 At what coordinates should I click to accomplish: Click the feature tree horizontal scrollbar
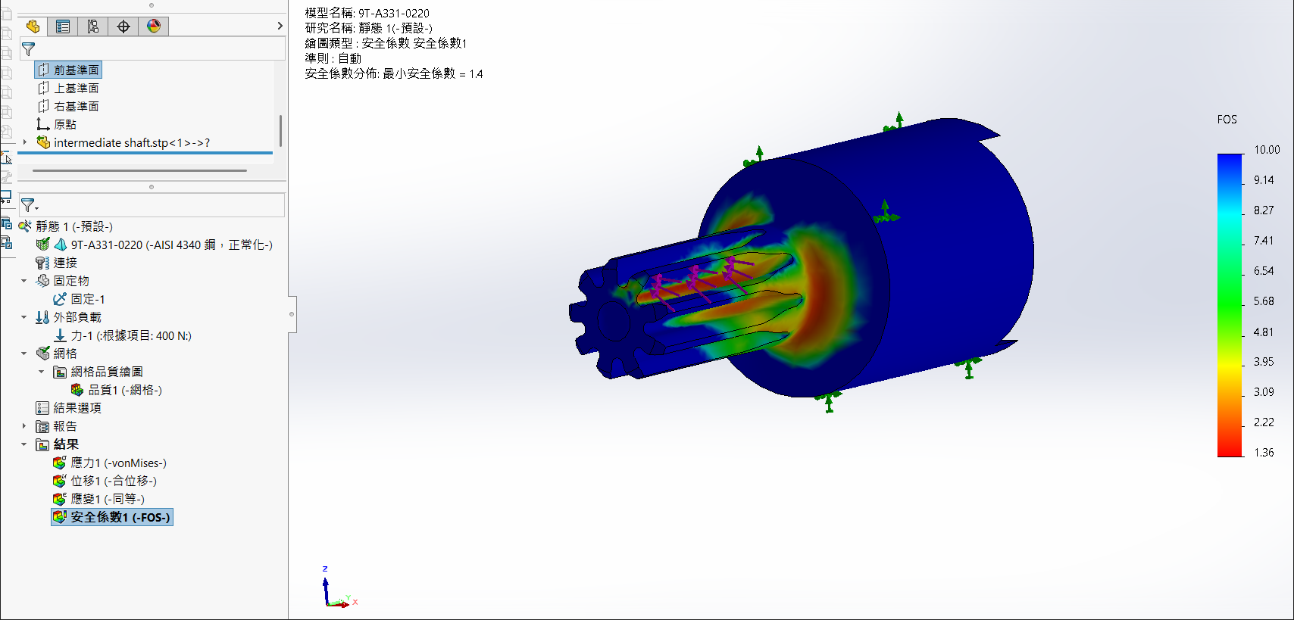(139, 170)
